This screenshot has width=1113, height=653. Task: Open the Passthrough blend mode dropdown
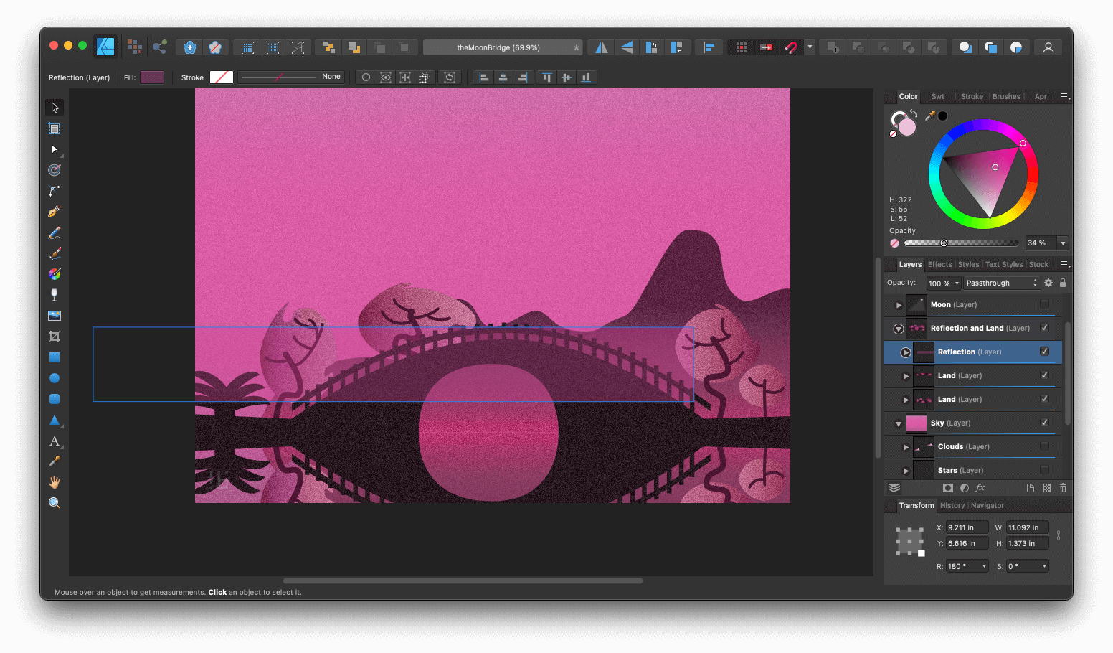click(x=1001, y=282)
